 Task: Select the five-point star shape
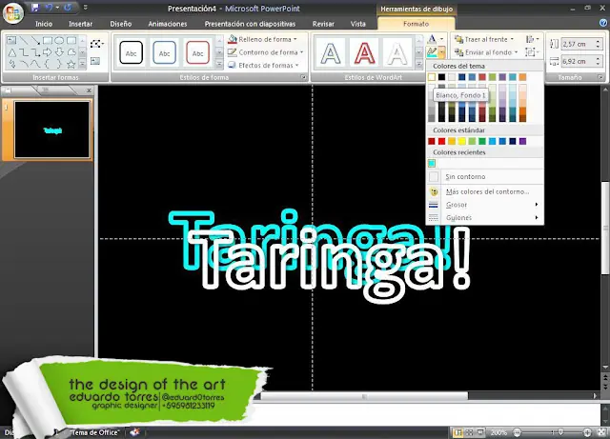click(71, 64)
